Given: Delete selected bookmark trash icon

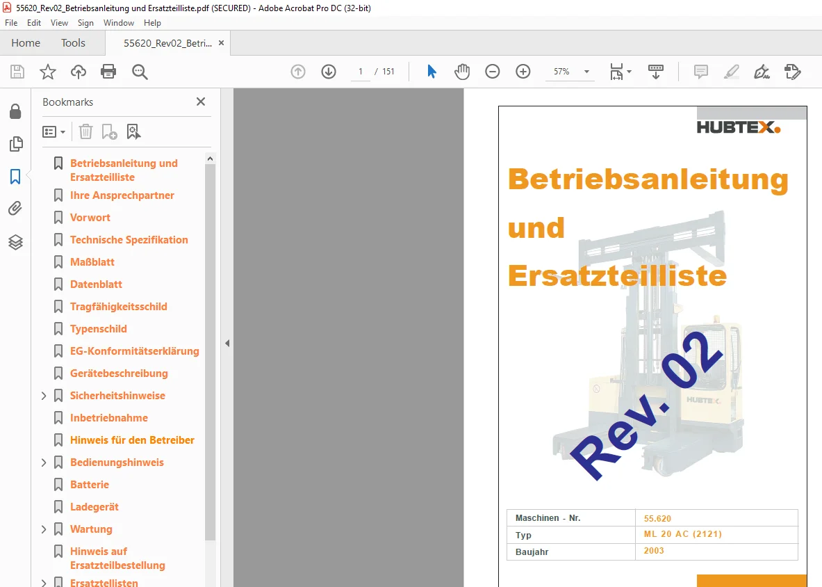Looking at the screenshot, I should click(x=85, y=131).
